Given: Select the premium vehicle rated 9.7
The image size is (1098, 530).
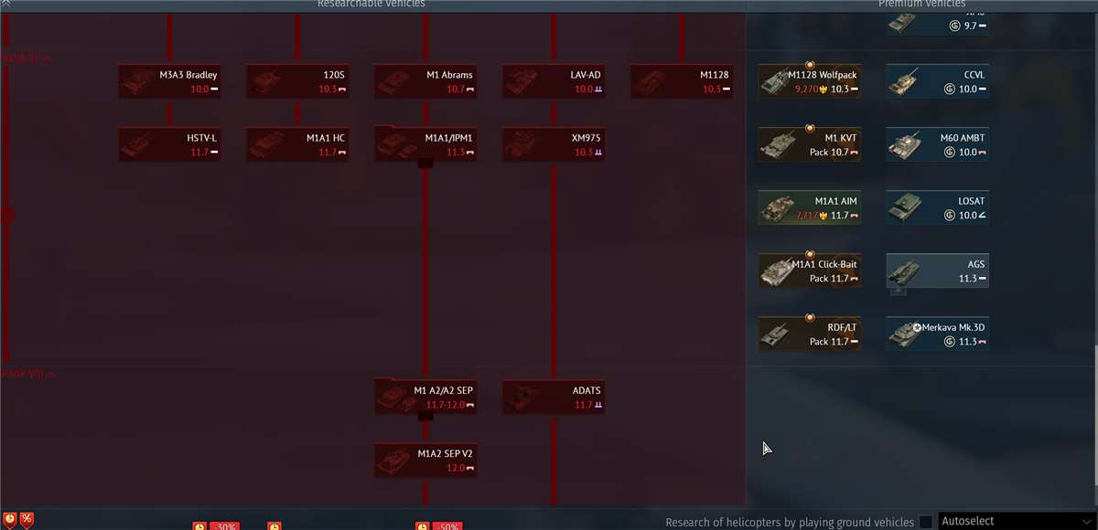Looking at the screenshot, I should pyautogui.click(x=938, y=24).
